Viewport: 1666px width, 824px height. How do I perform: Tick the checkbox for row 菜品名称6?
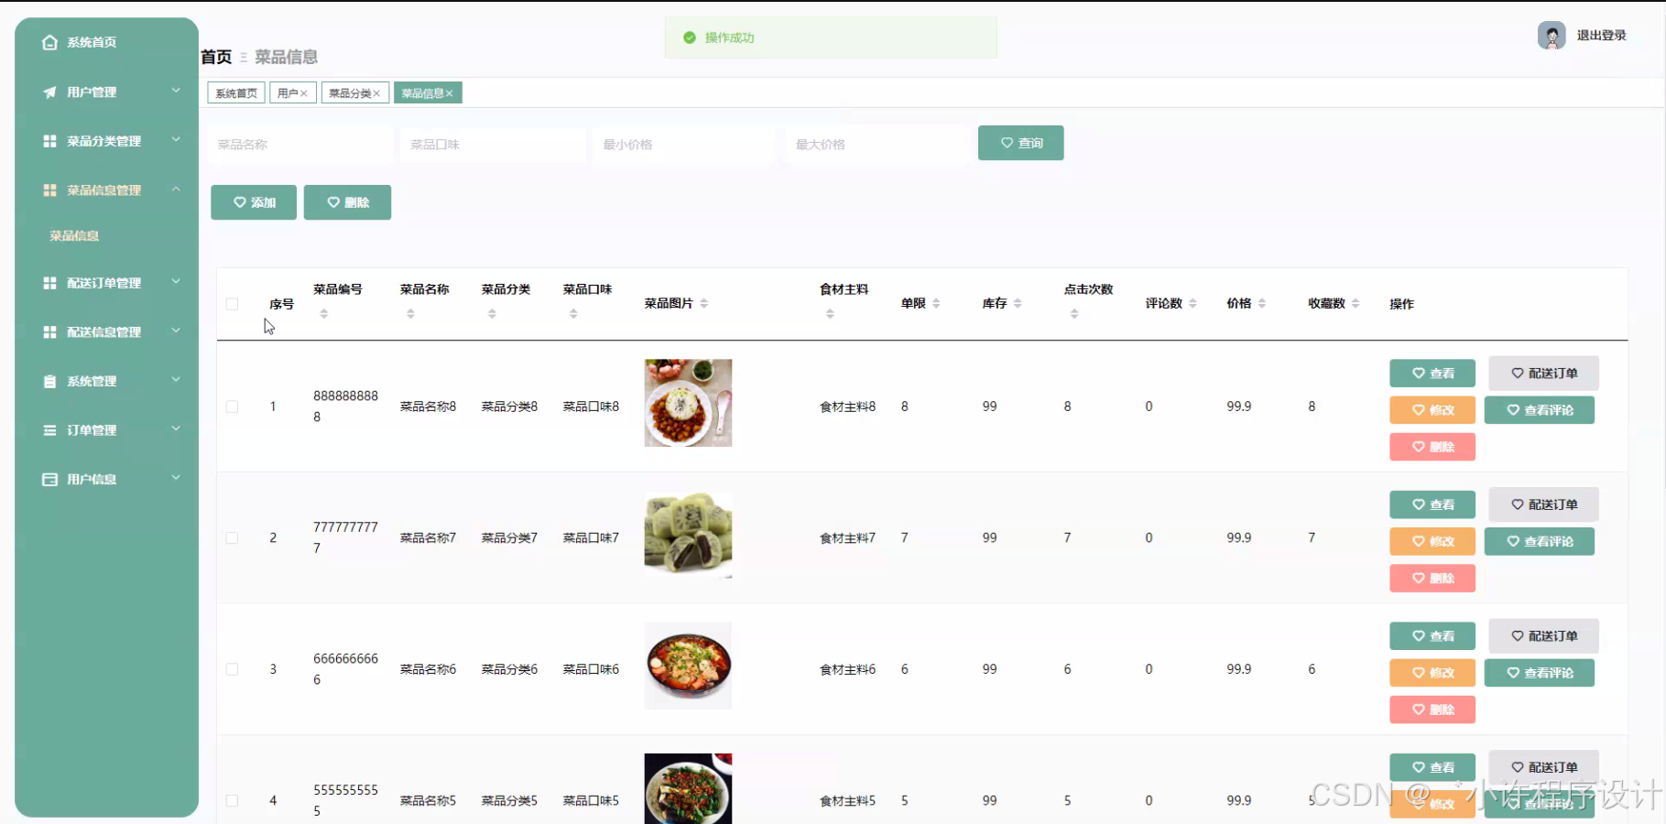[x=232, y=669]
